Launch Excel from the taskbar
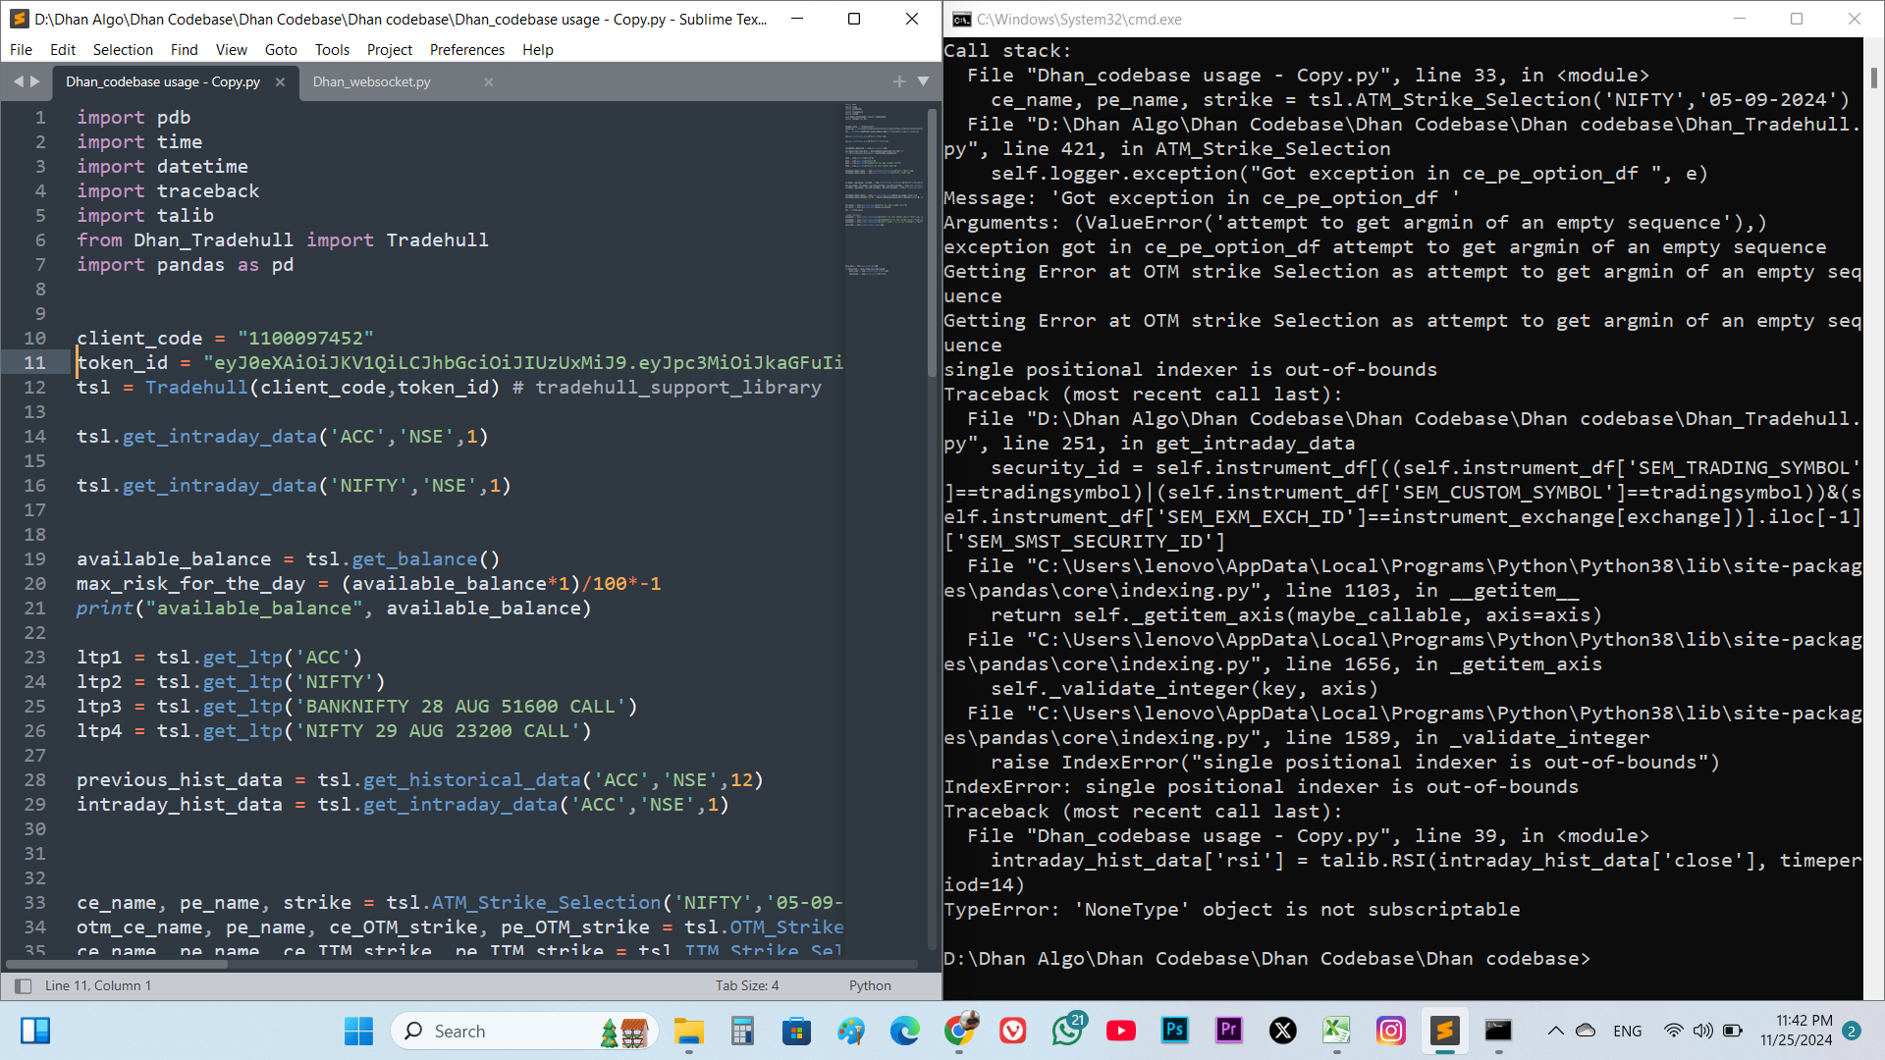The image size is (1885, 1060). coord(1336,1031)
